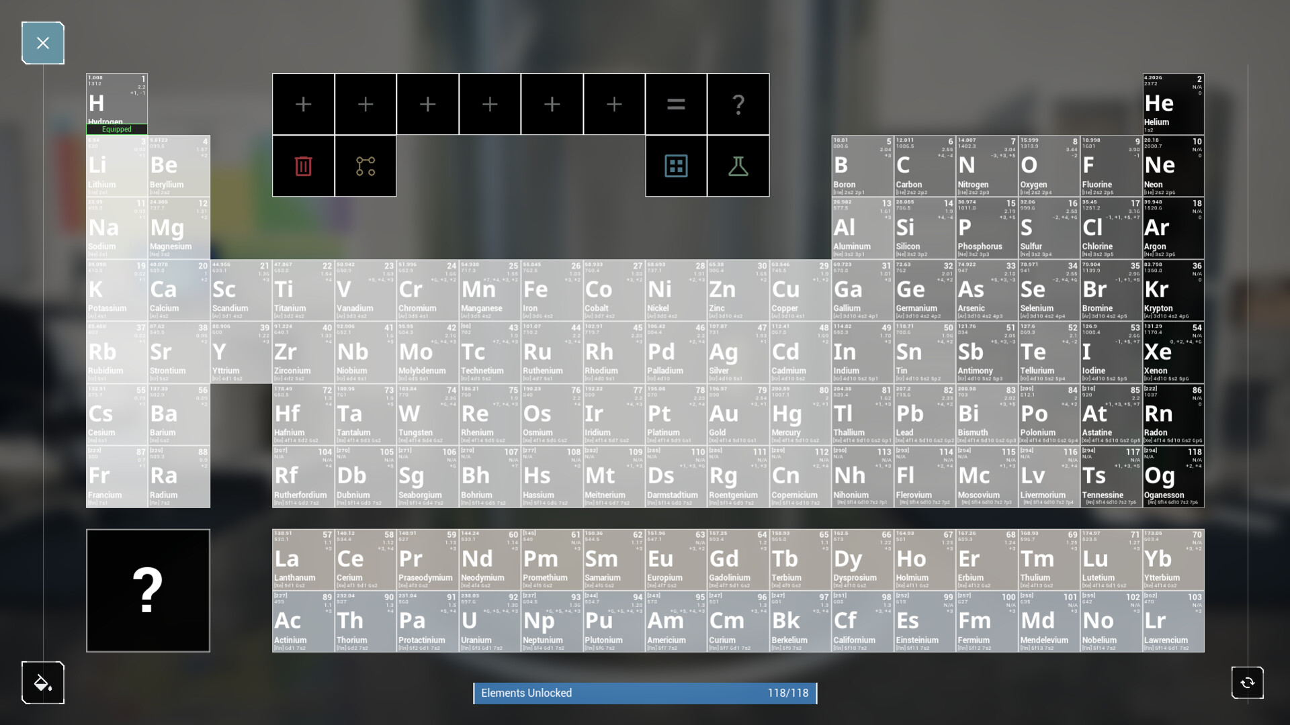Add element to first plus slot

[x=303, y=104]
